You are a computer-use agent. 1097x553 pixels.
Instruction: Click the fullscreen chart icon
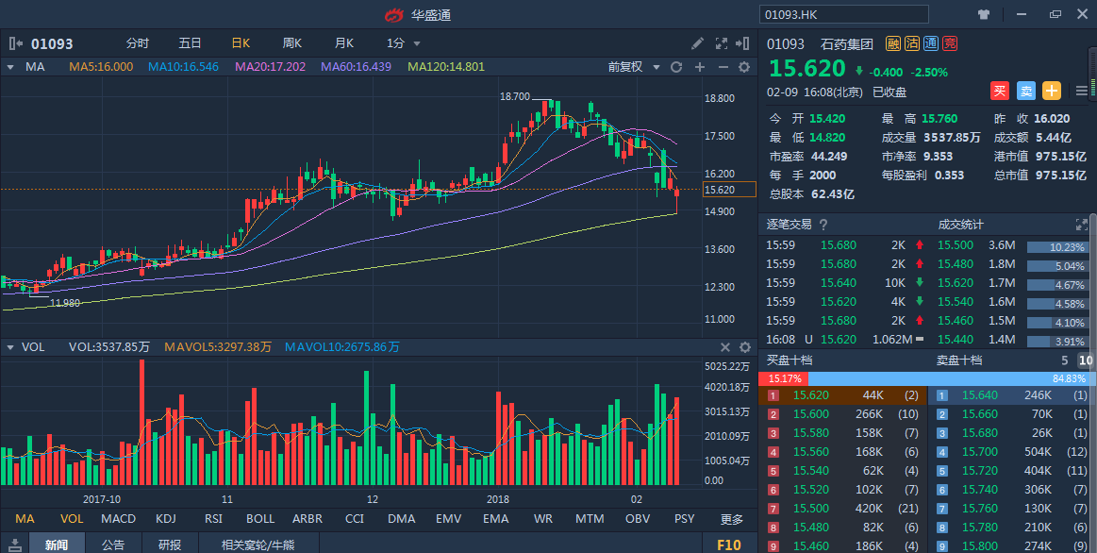(722, 43)
